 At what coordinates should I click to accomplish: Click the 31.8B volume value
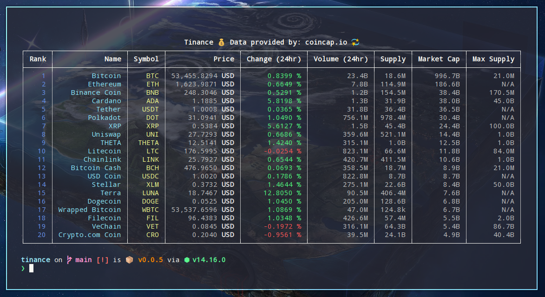tap(357, 109)
